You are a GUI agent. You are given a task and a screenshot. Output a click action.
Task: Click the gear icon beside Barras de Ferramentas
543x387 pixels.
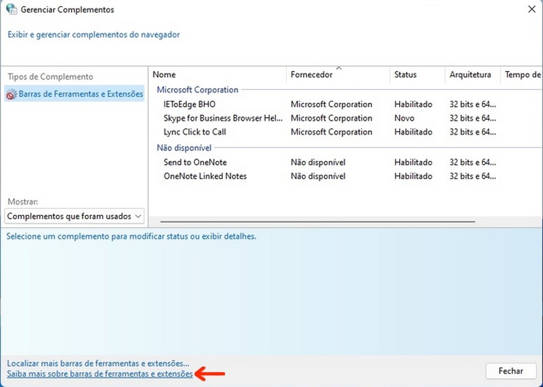[x=12, y=94]
